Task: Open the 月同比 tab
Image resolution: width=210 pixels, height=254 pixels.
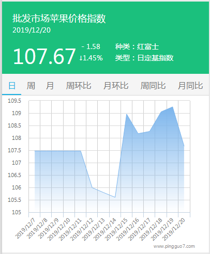Action: 190,86
